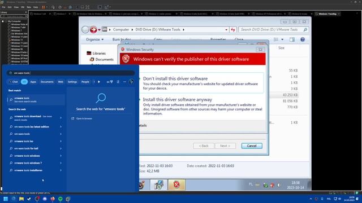Open the Organize dropdown in Explorer
This screenshot has width=362, height=203.
94,39
